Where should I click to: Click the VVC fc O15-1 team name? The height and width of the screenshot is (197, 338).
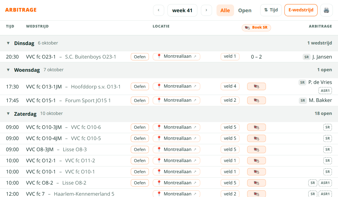[x=41, y=101]
